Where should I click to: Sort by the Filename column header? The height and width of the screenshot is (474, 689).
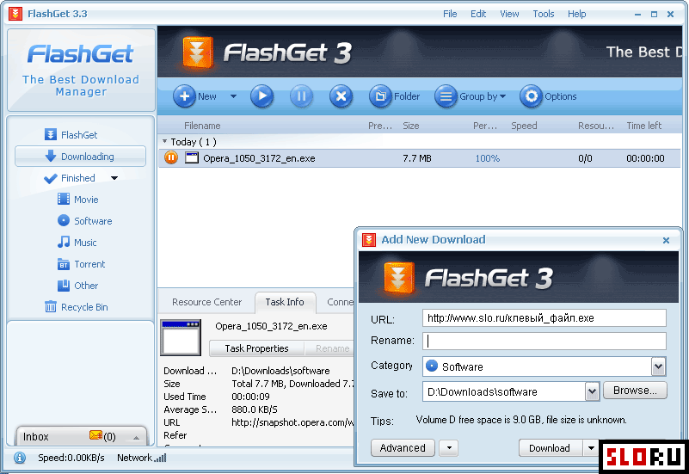click(x=202, y=126)
